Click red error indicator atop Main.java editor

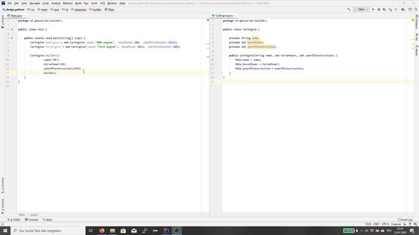pos(208,20)
